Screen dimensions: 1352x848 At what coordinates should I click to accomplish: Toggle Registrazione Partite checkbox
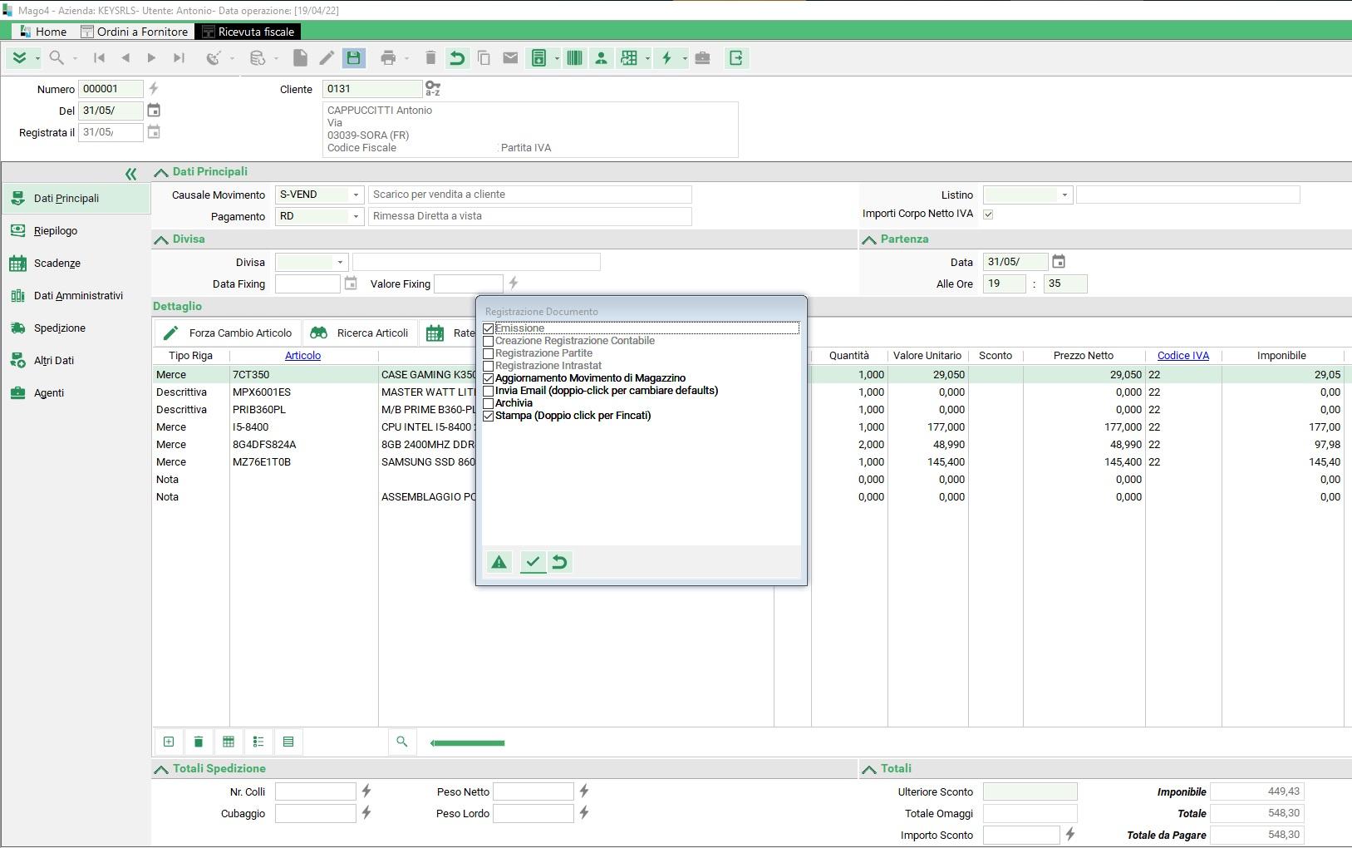[489, 353]
